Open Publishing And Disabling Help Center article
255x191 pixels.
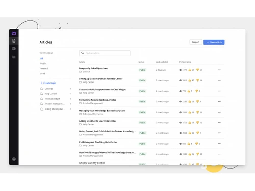pyautogui.click(x=98, y=142)
